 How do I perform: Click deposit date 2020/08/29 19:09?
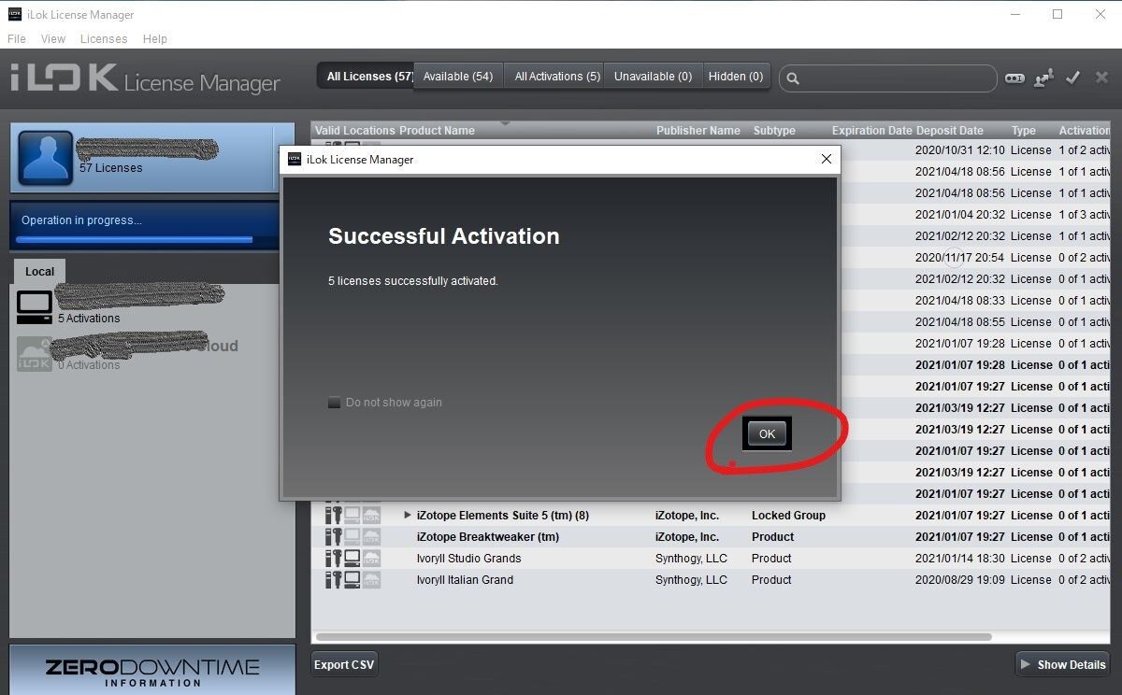[959, 580]
